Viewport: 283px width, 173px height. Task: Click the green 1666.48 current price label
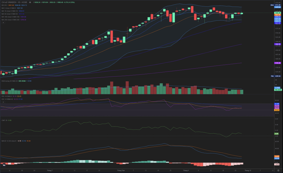278,13
